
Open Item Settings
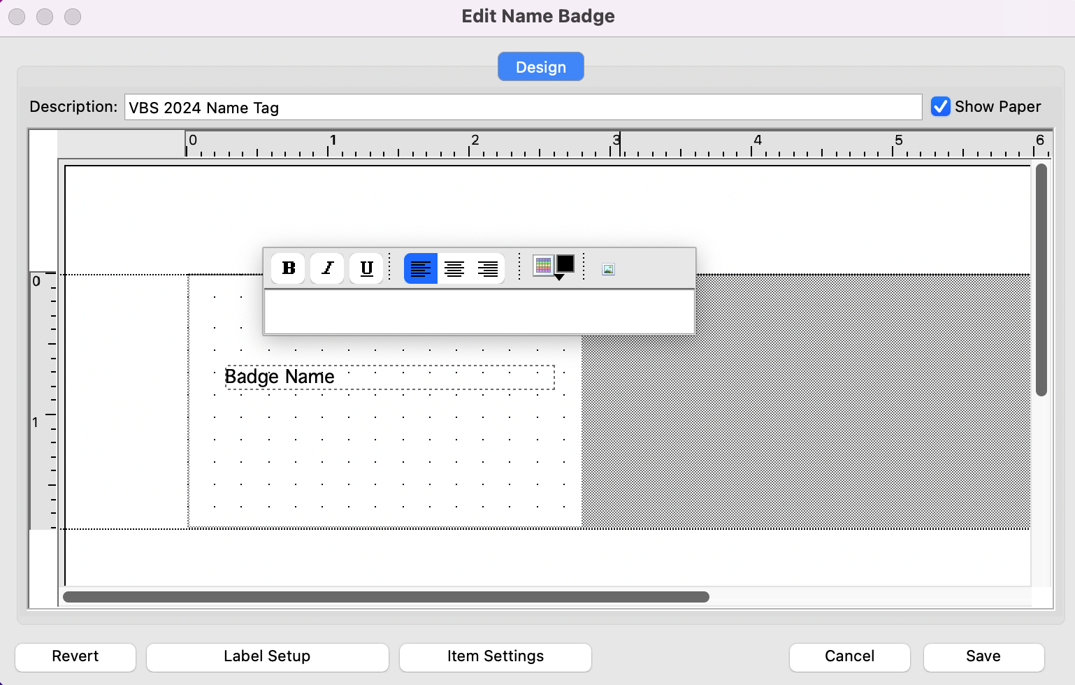tap(495, 656)
